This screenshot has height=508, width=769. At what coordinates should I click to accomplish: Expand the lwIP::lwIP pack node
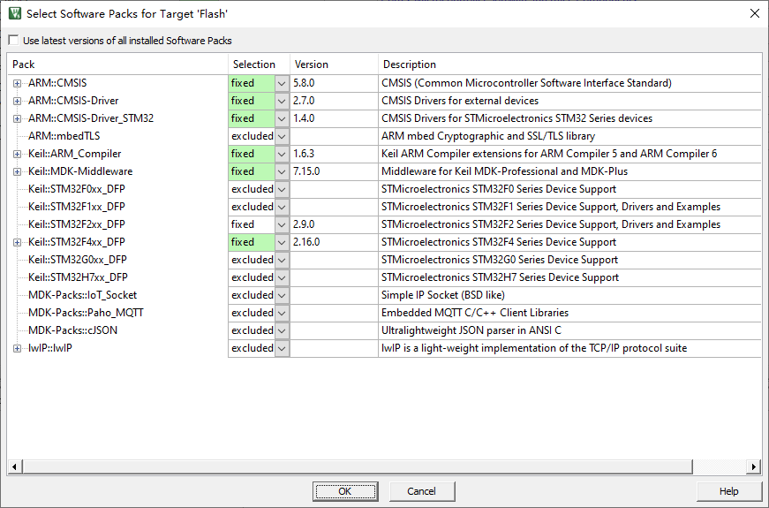pyautogui.click(x=17, y=348)
